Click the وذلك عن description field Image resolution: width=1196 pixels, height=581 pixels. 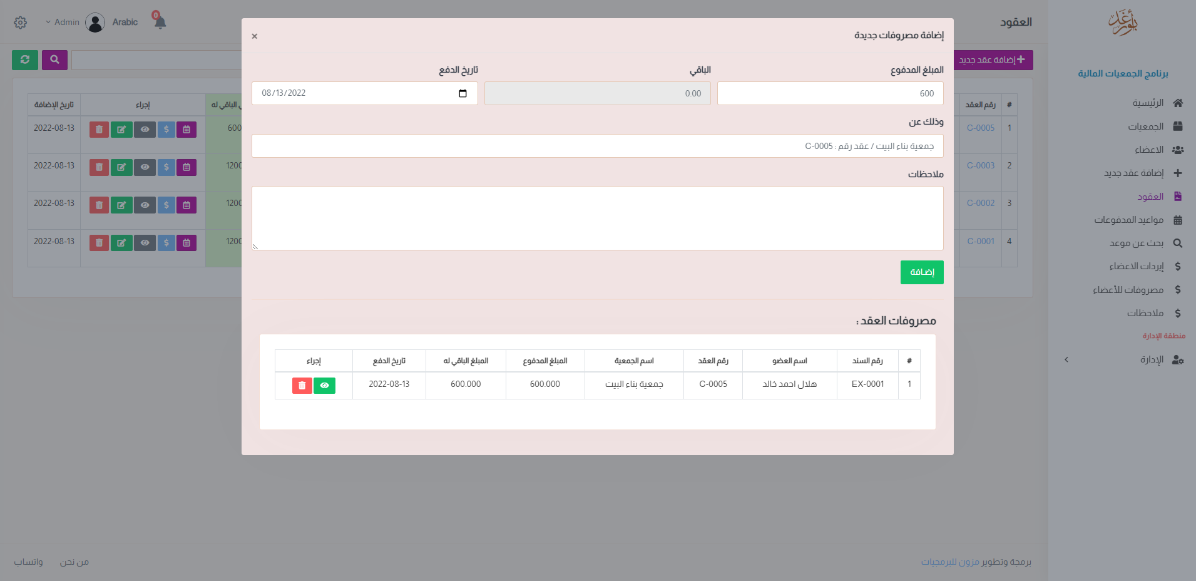(597, 146)
